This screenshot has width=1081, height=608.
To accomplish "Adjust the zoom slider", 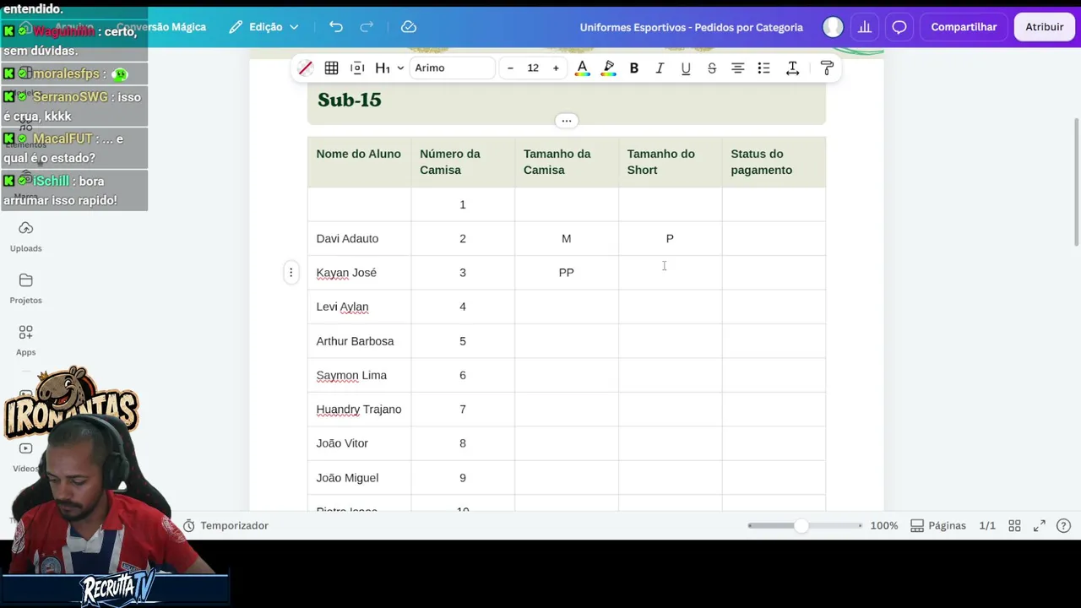I will (x=801, y=525).
